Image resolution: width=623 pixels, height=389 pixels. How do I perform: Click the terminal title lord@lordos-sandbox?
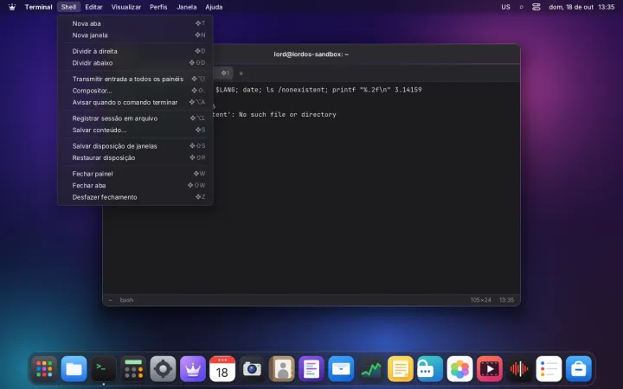coord(311,54)
